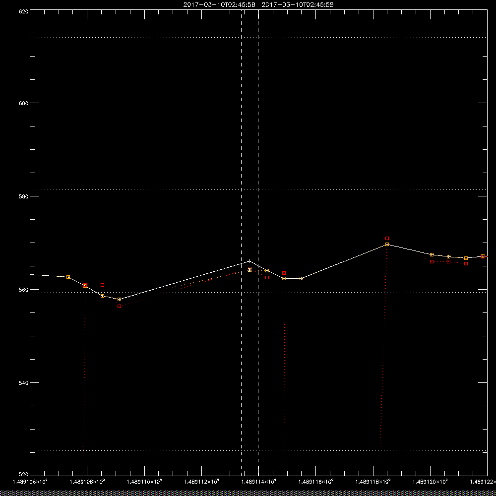496x496 pixels.
Task: Click the 1.489116×10⁹ x-axis label
Action: (x=316, y=482)
